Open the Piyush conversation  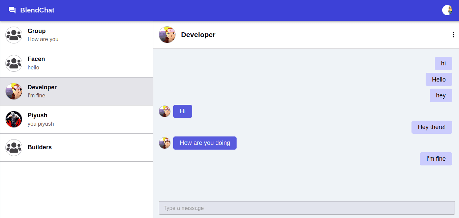pyautogui.click(x=76, y=120)
